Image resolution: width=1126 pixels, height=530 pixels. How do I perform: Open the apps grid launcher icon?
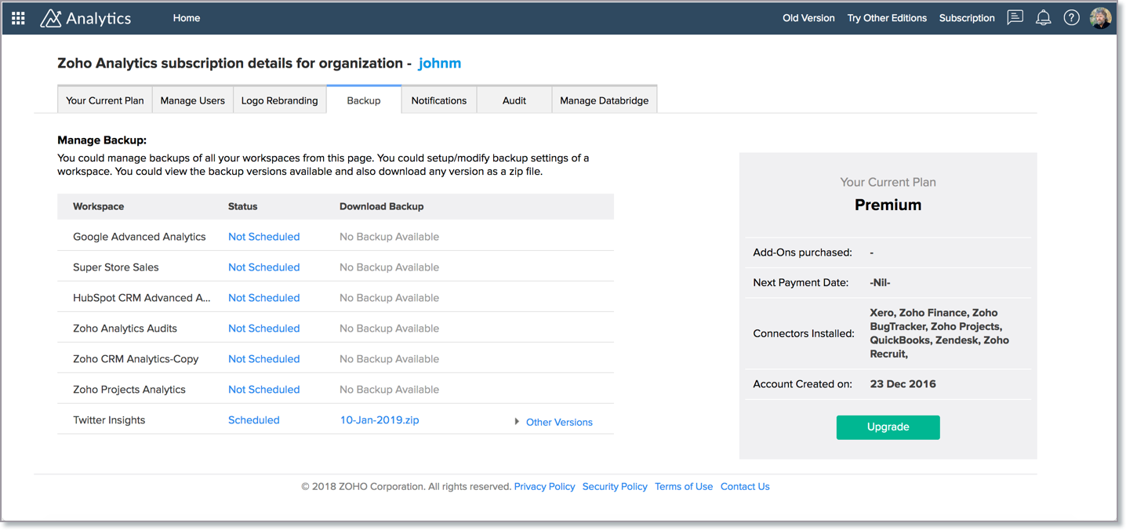18,18
